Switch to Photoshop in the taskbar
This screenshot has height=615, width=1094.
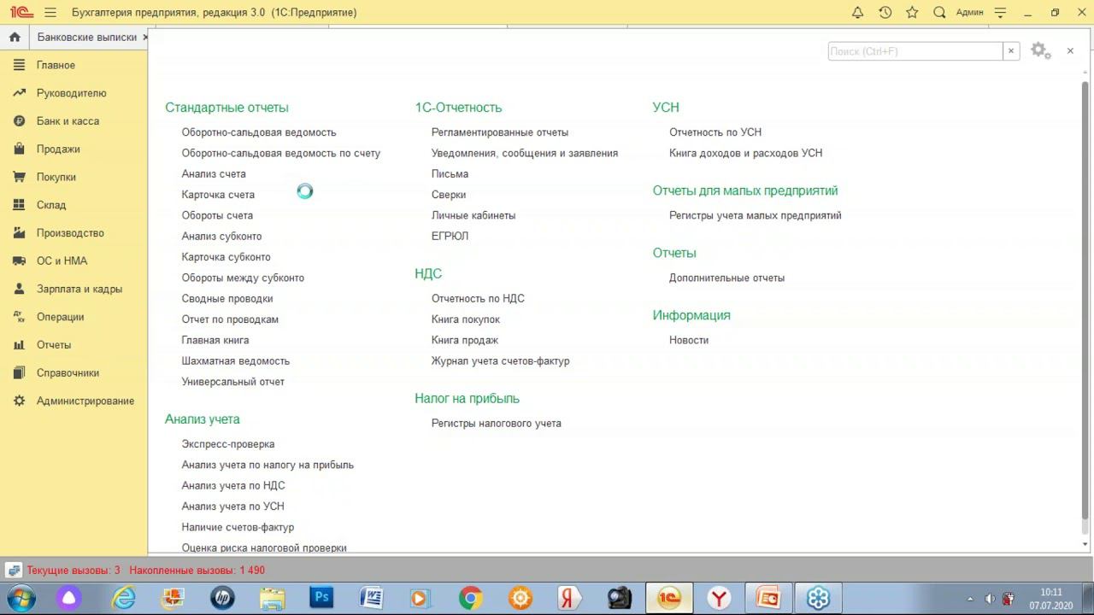tap(321, 598)
